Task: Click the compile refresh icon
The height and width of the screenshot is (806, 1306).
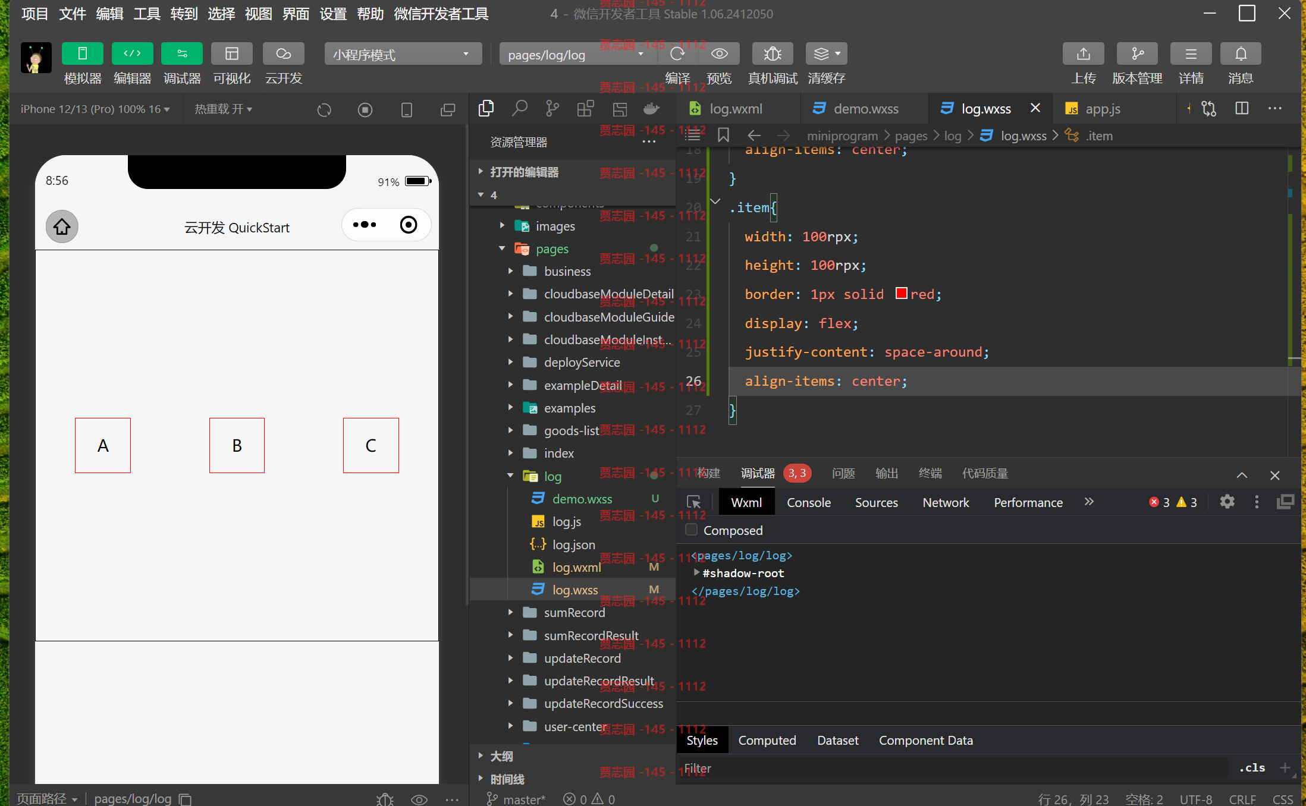Action: coord(677,54)
